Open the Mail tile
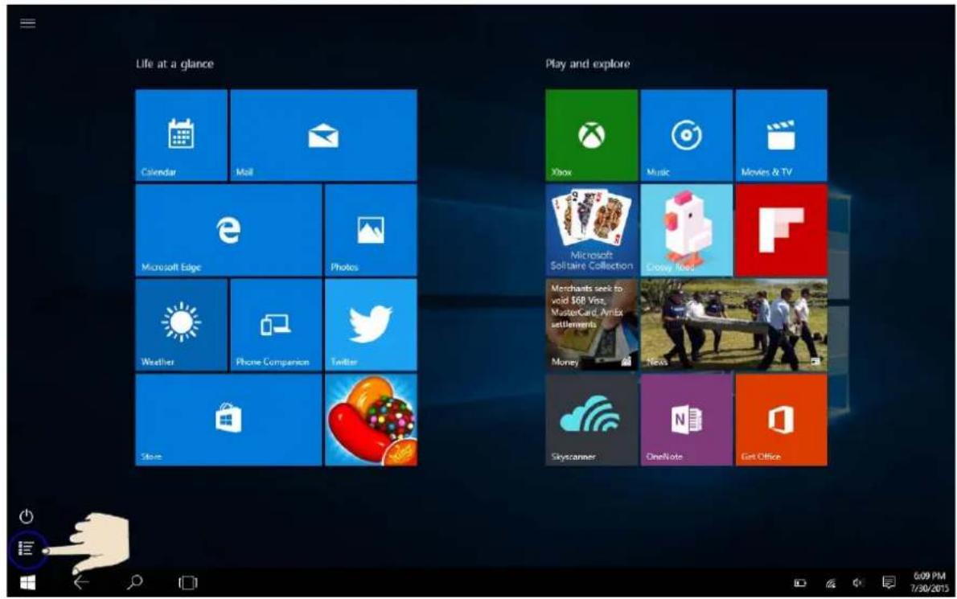Image resolution: width=957 pixels, height=599 pixels. [x=323, y=135]
